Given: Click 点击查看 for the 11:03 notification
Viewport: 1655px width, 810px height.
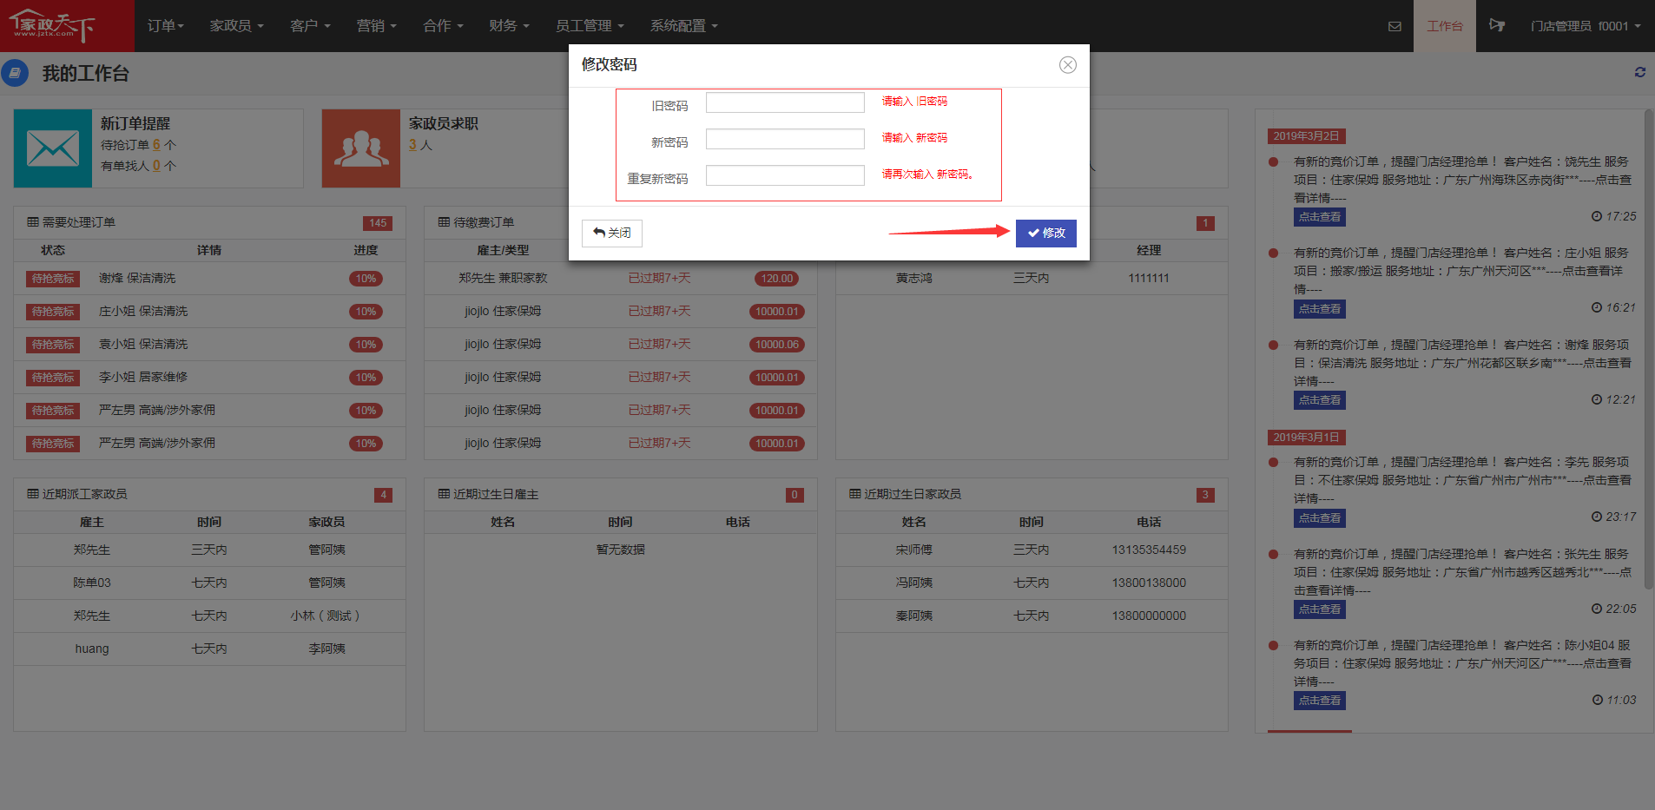Looking at the screenshot, I should 1320,701.
